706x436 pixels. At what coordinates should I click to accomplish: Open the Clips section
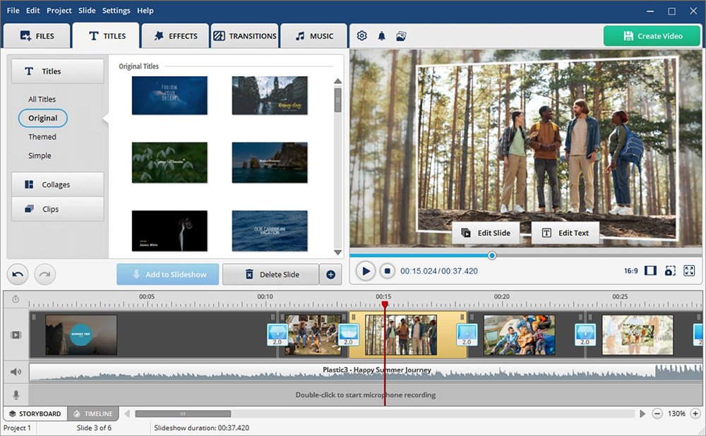point(58,209)
